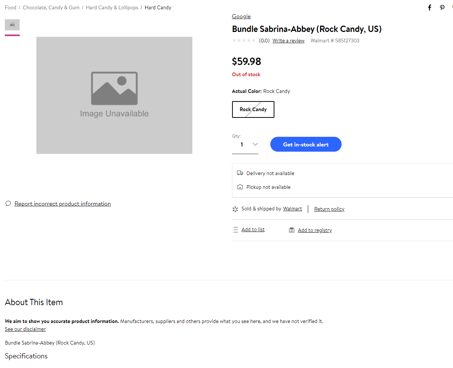Open the Write a review link

coord(289,41)
